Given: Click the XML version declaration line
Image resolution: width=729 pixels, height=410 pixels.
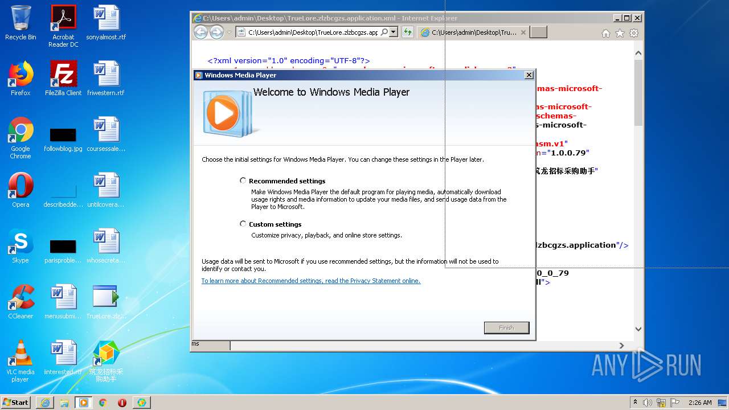Looking at the screenshot, I should pyautogui.click(x=289, y=60).
